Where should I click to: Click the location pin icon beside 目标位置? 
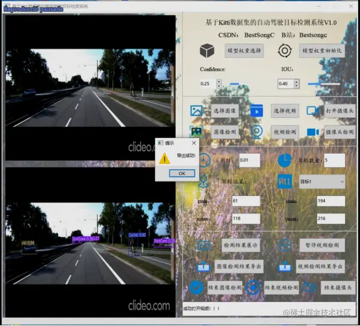[x=204, y=181]
